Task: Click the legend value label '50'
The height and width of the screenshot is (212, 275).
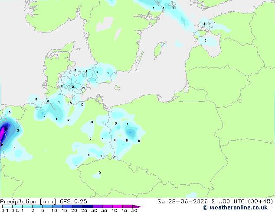Action: pos(134,210)
